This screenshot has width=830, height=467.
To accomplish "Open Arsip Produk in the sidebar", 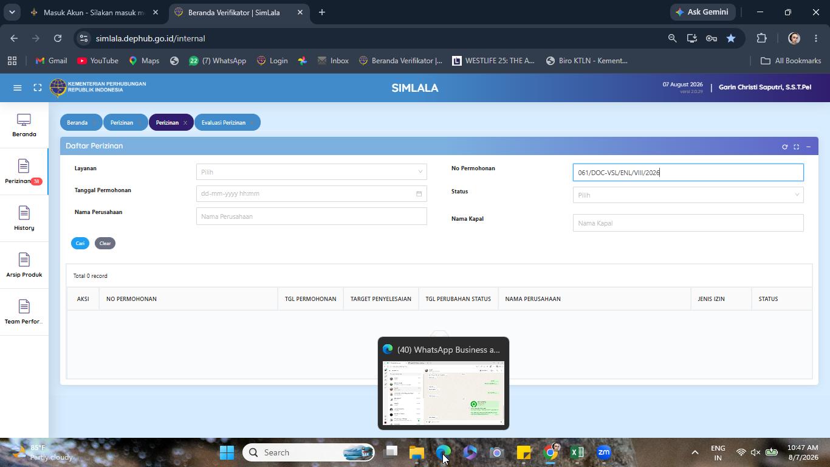I will [x=24, y=266].
